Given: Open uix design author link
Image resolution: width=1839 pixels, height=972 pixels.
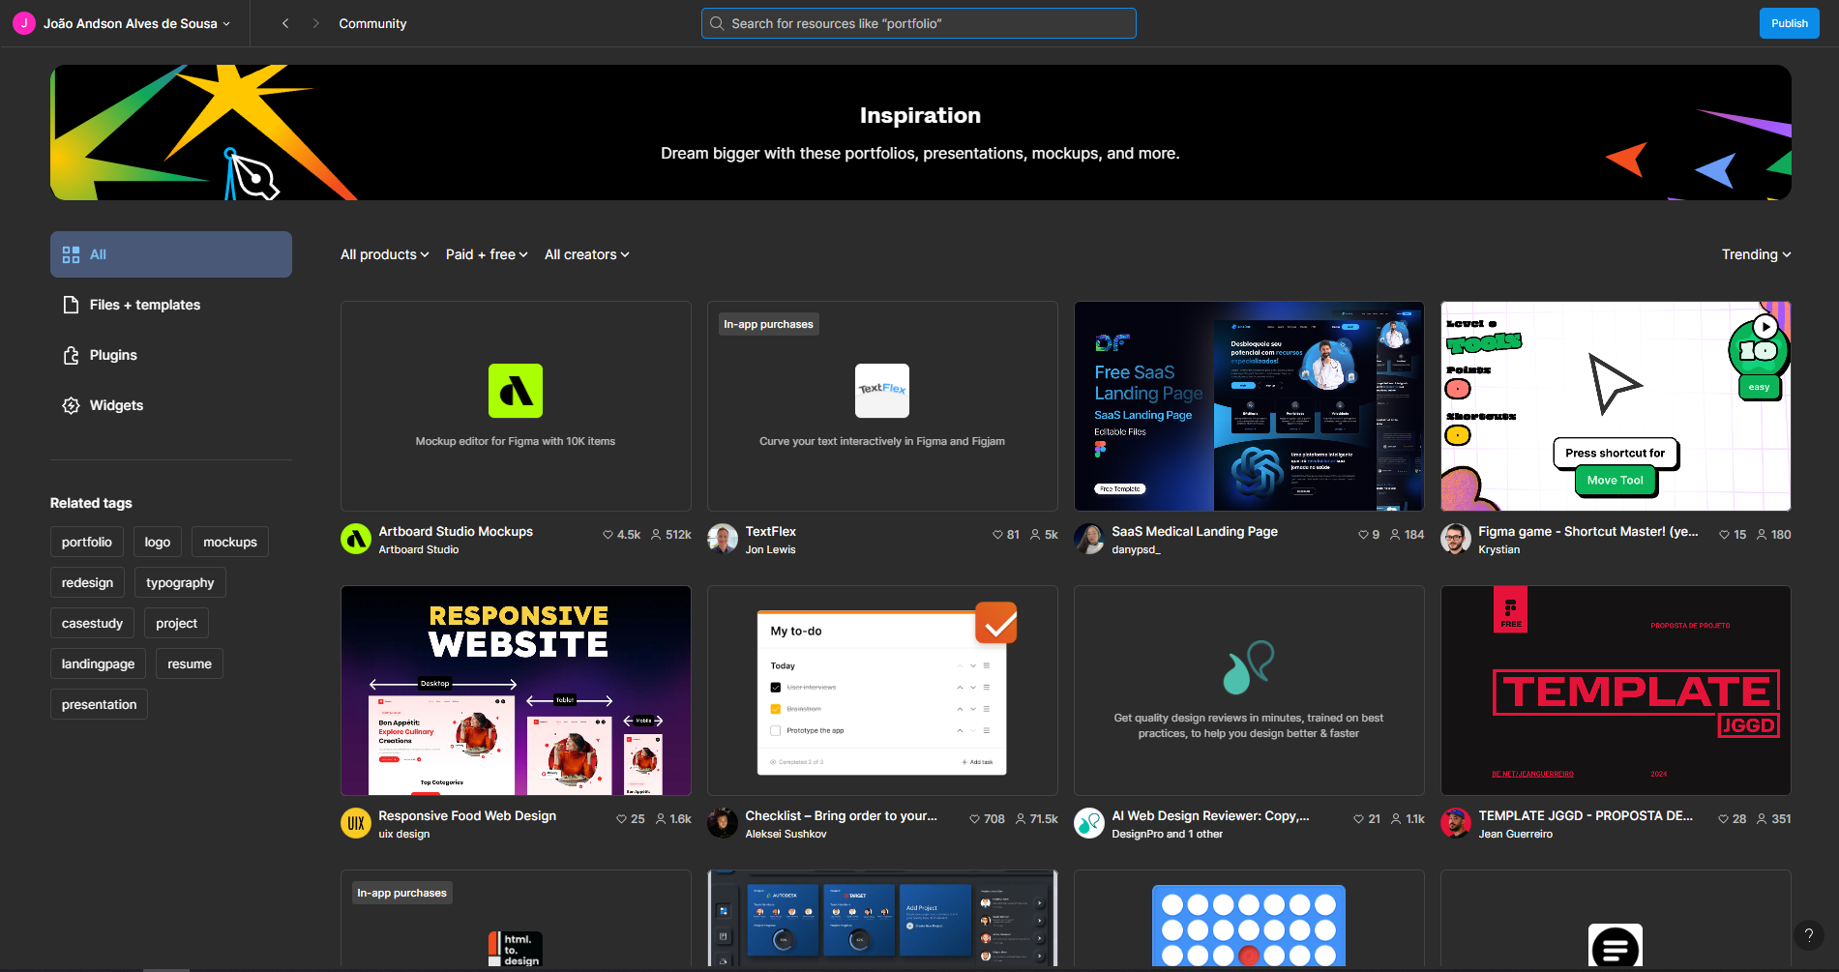Looking at the screenshot, I should click(x=403, y=834).
